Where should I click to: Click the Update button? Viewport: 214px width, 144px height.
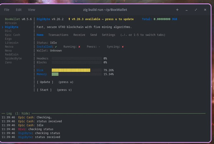point(45,82)
